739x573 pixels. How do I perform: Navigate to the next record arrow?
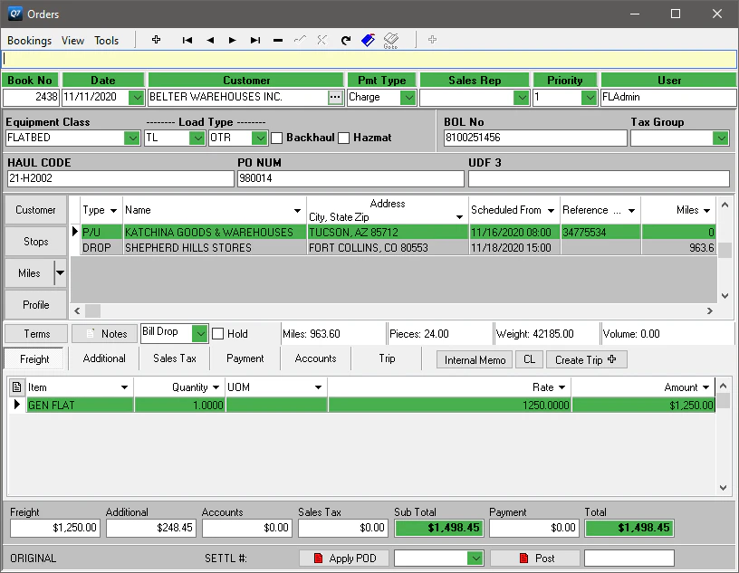coord(232,40)
